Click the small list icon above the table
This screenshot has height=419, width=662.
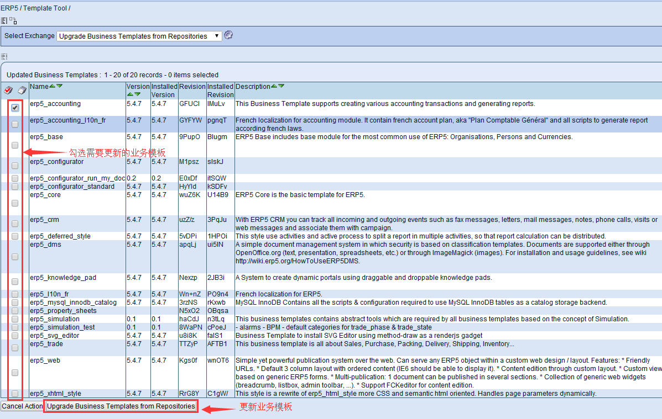4,56
